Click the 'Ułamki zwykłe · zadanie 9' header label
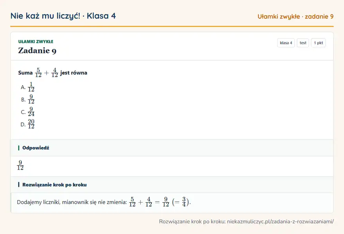 point(295,16)
